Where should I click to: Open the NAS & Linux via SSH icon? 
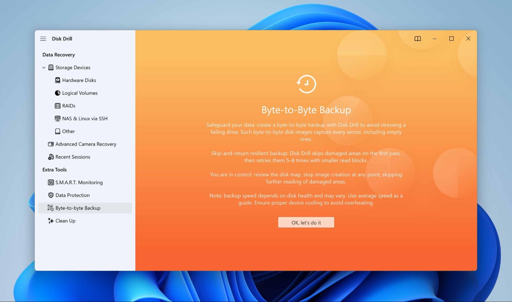click(57, 118)
